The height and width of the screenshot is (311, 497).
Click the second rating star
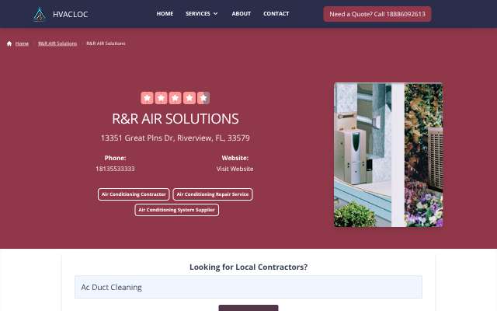[161, 98]
